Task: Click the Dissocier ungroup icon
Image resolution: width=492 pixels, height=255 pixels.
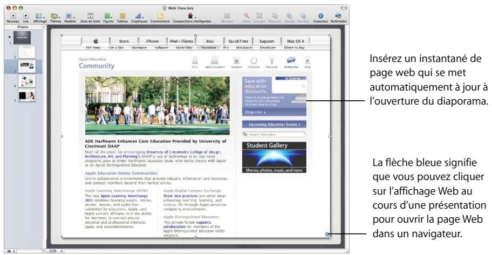Action: click(275, 16)
